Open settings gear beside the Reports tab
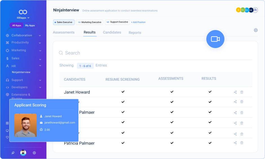 click(x=256, y=30)
